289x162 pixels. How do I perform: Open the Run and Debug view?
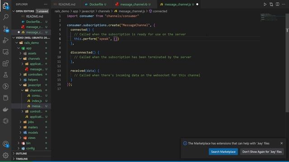click(x=6, y=40)
